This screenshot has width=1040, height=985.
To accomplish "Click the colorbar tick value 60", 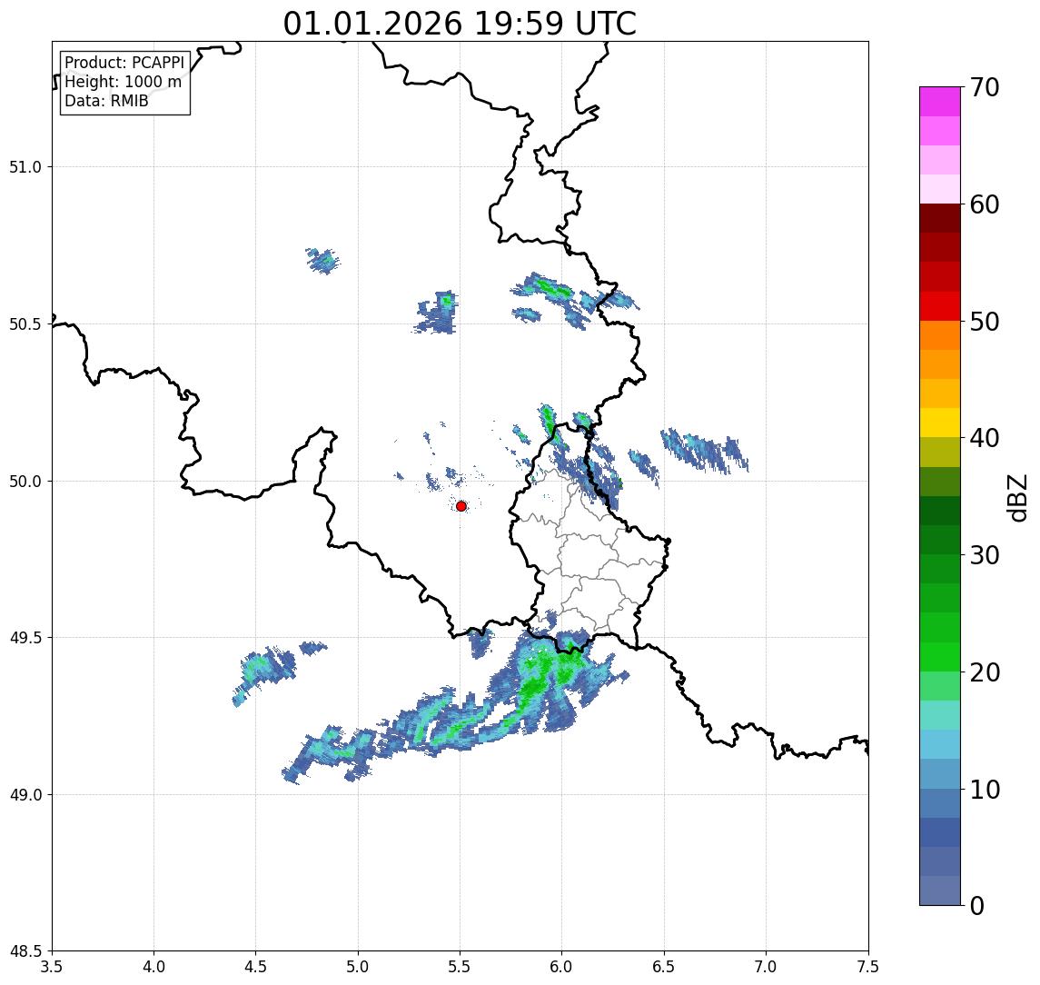I will pyautogui.click(x=984, y=205).
